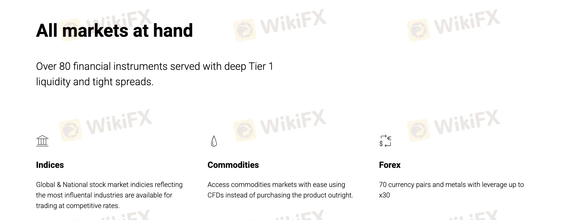
Task: Open the Forex section title
Action: pos(390,165)
